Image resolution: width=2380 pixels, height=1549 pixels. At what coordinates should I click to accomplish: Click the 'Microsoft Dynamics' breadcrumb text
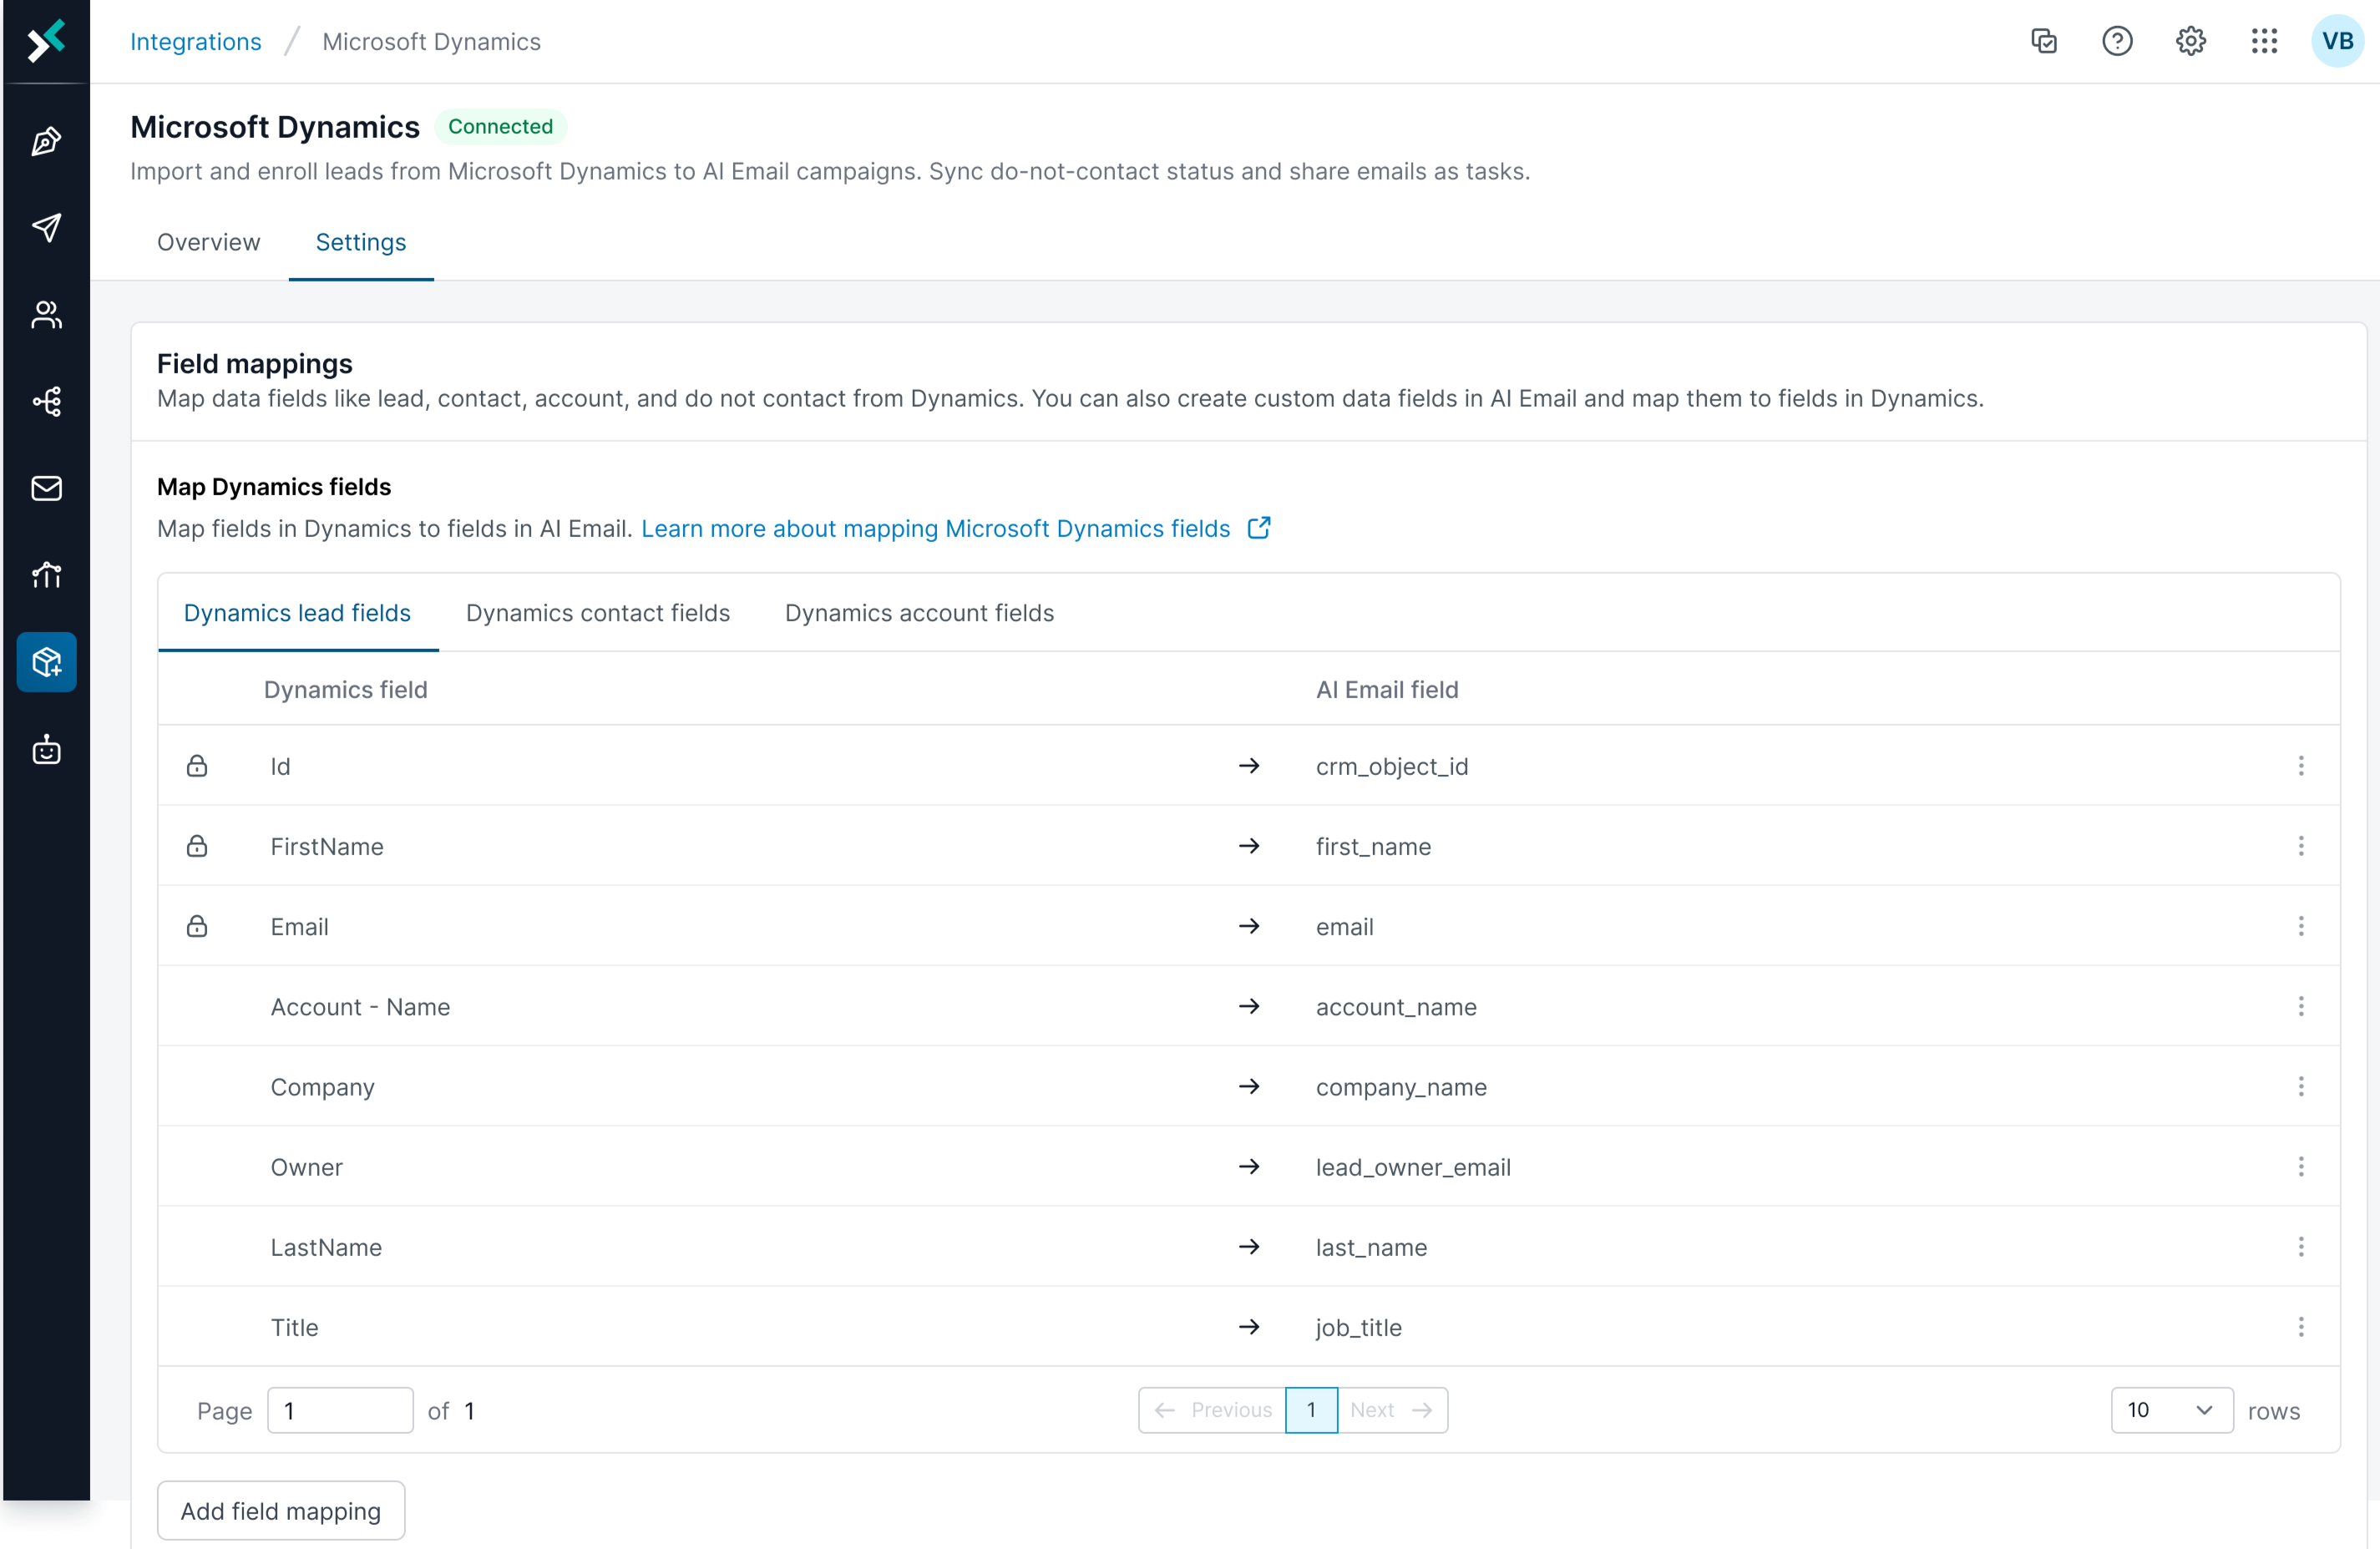tap(431, 42)
